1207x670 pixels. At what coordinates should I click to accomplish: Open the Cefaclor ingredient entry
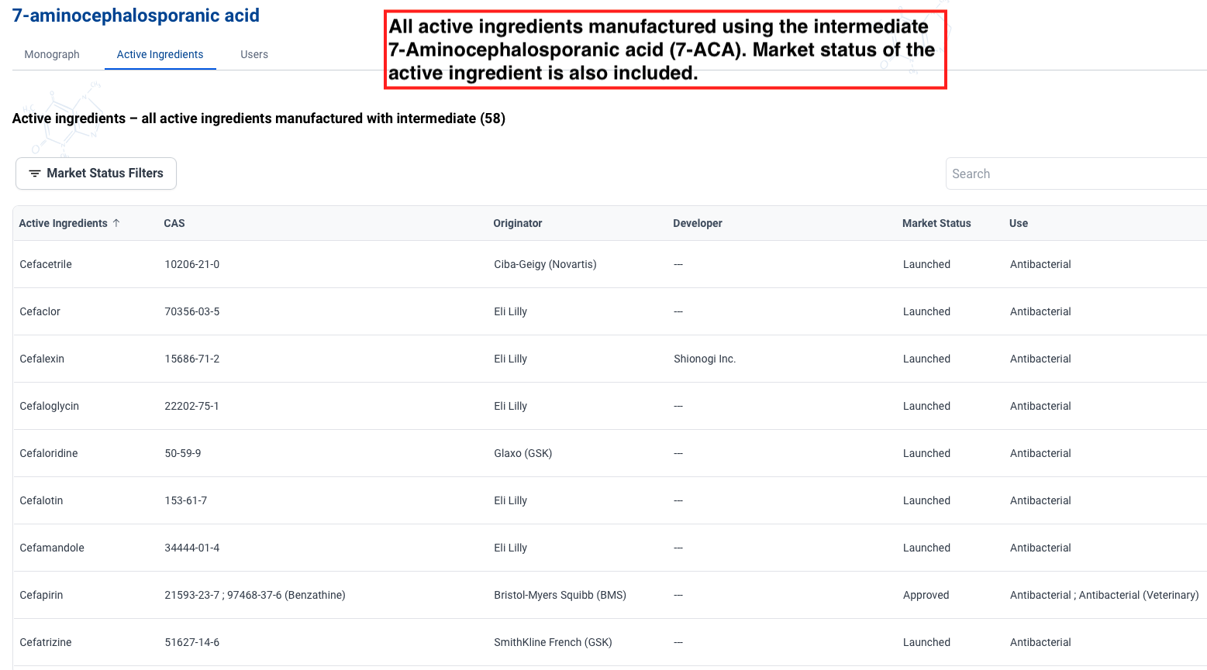tap(40, 311)
